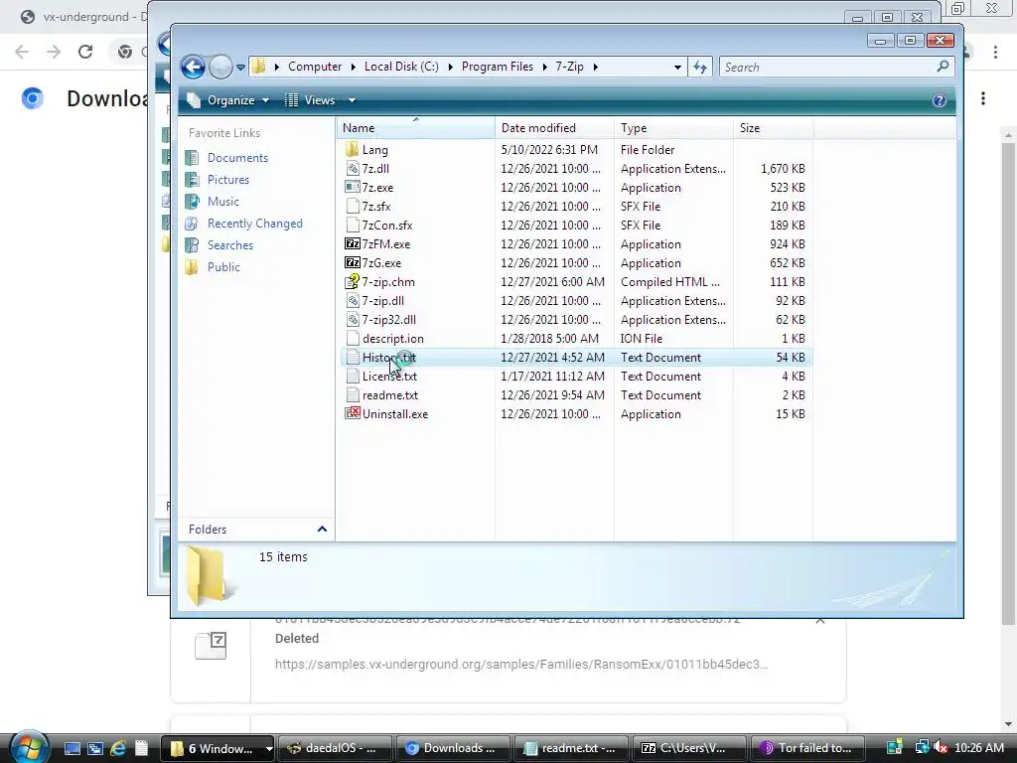This screenshot has height=763, width=1017.
Task: Open Searches in Favorite Links
Action: tap(230, 245)
